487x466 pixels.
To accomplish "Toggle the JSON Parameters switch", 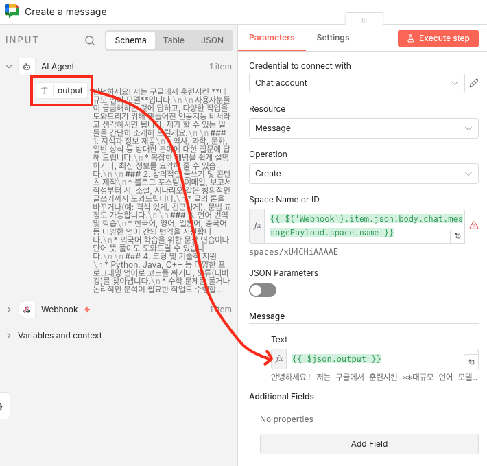I will pos(263,290).
